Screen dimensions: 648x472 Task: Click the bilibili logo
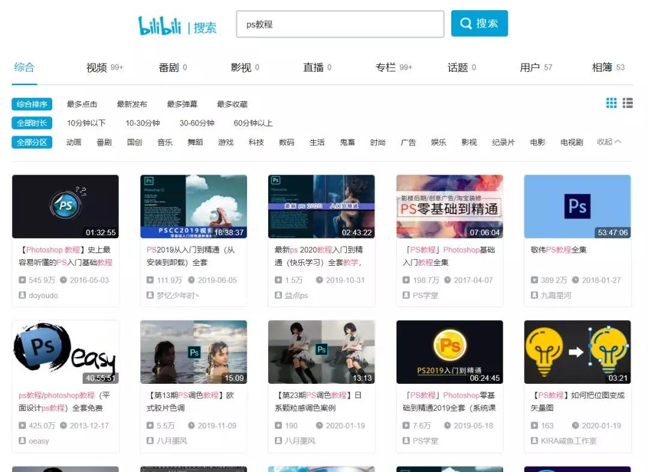pos(159,23)
